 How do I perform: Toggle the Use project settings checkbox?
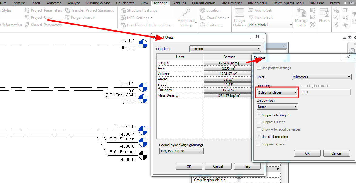[x=259, y=68]
